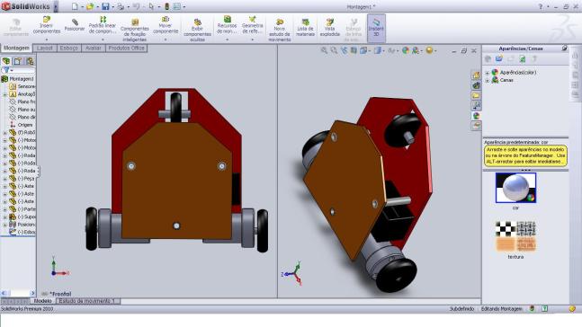Image resolution: width=582 pixels, height=327 pixels.
Task: Open the FeatureManager design tree tab
Action: [x=6, y=61]
